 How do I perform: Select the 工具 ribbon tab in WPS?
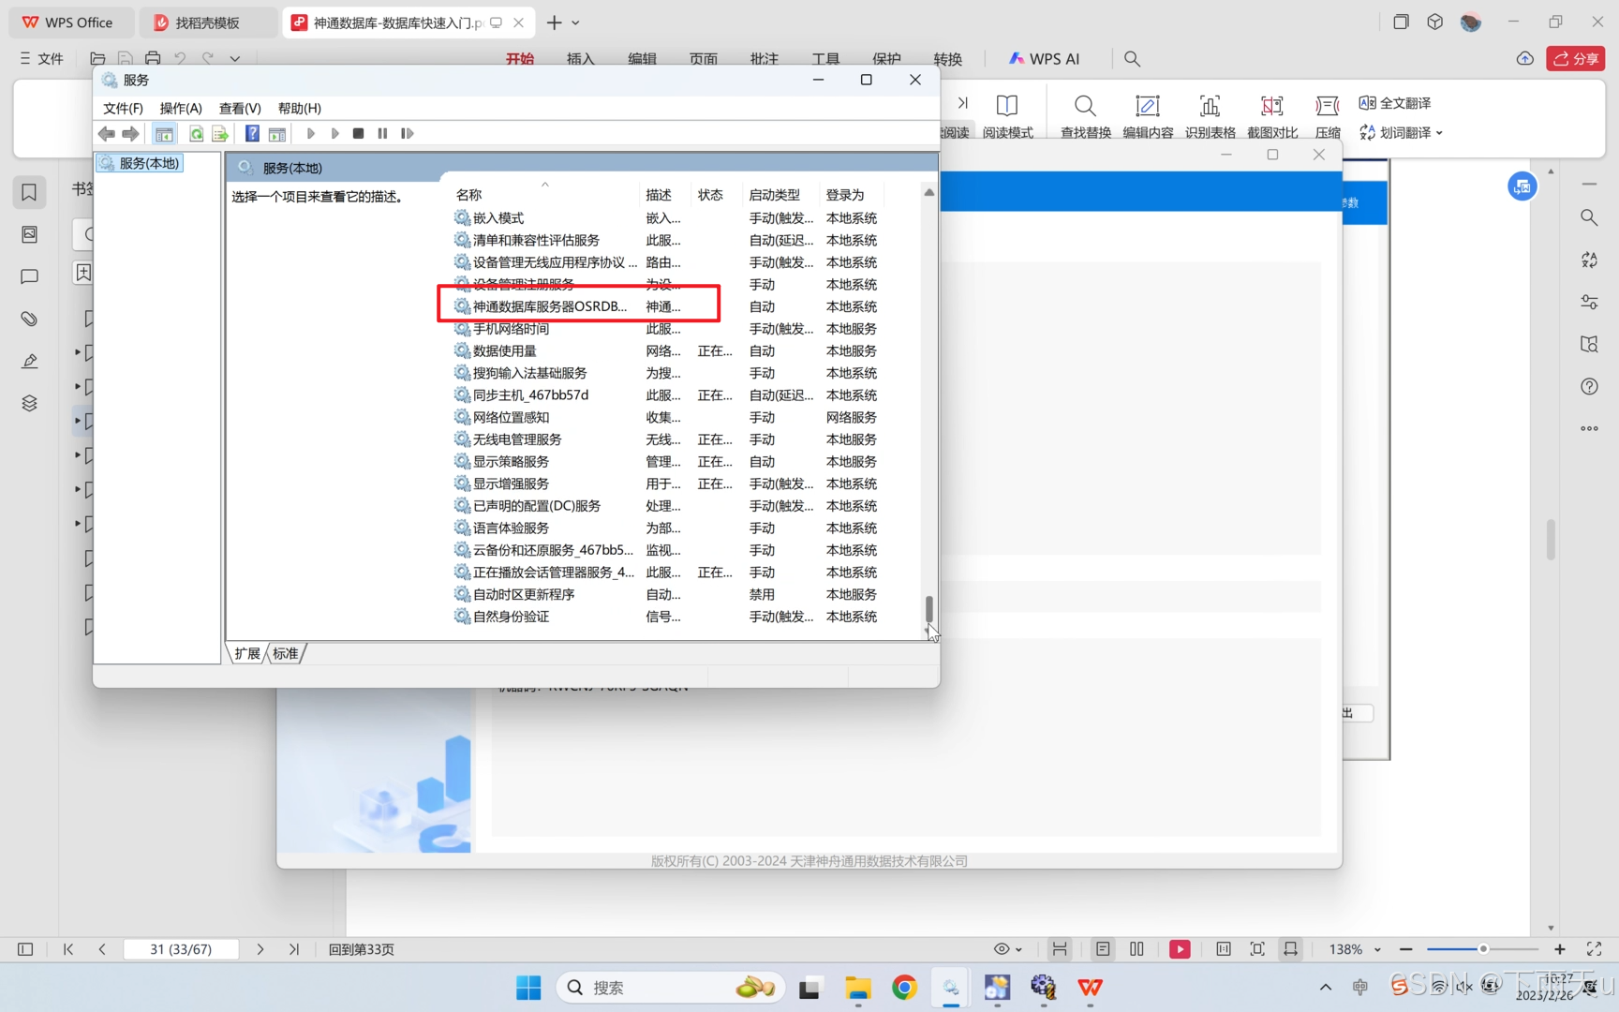(x=825, y=59)
